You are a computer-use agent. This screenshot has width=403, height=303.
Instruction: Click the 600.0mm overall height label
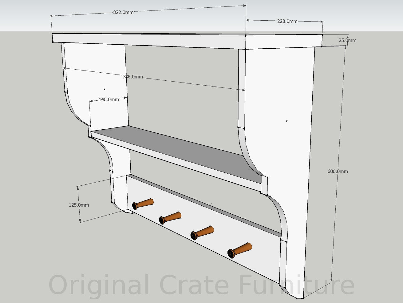[338, 171]
